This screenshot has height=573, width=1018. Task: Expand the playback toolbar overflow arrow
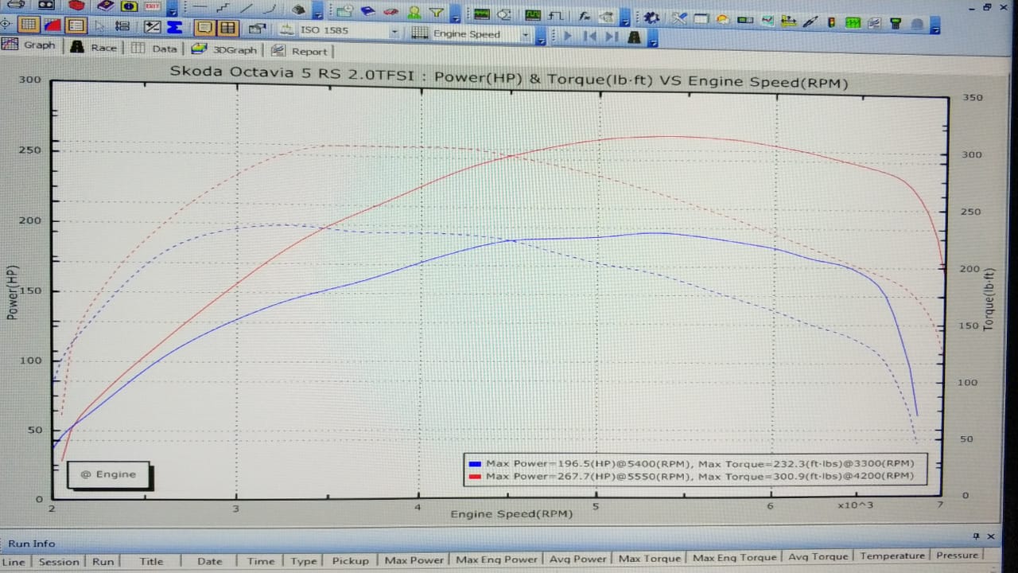pyautogui.click(x=653, y=40)
